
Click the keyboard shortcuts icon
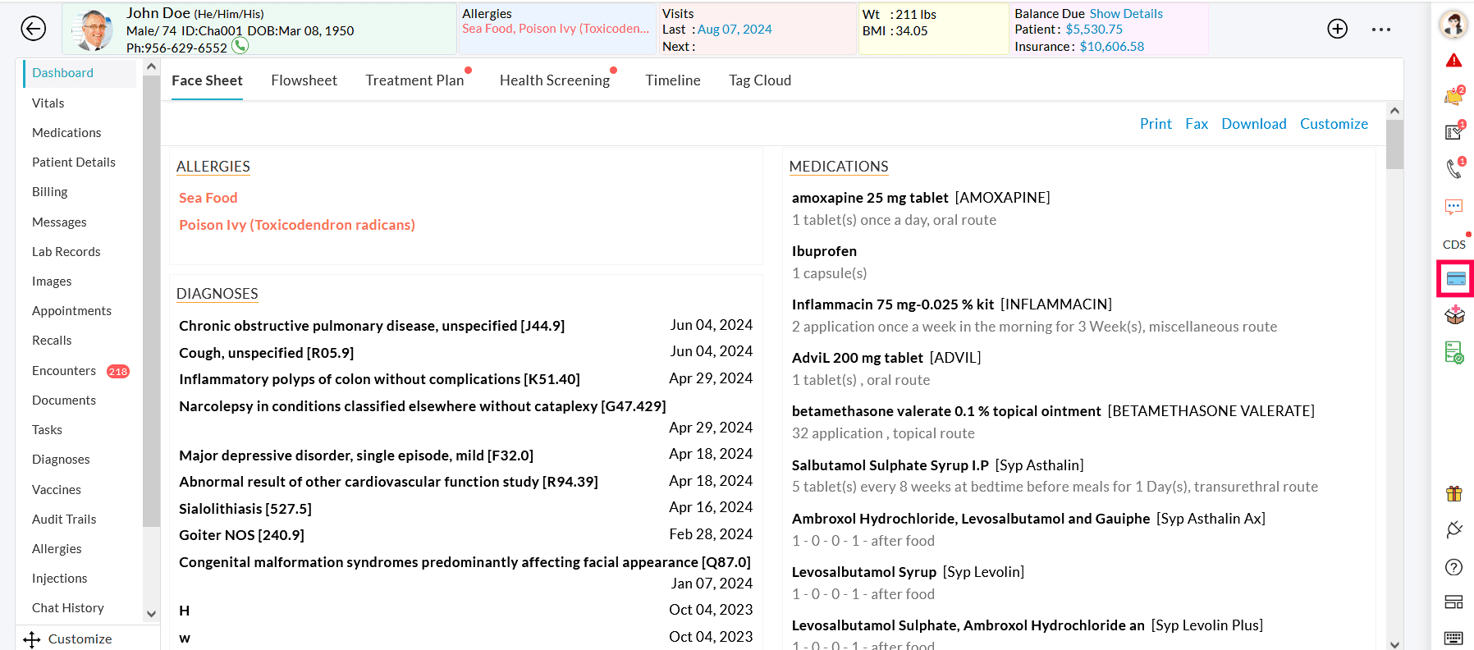point(1453,638)
